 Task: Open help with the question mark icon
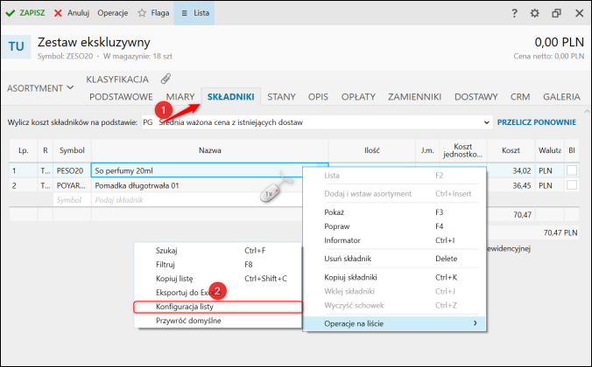click(x=514, y=13)
